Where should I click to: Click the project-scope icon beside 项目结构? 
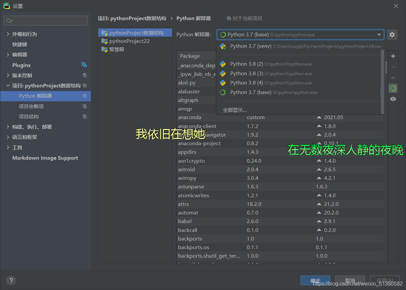(x=85, y=116)
